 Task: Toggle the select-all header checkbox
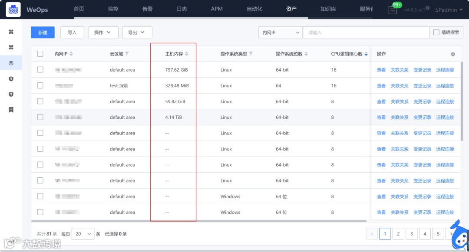click(40, 54)
